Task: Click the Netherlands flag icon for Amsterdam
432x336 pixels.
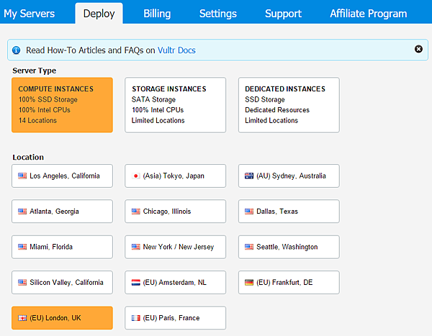Action: coord(136,283)
